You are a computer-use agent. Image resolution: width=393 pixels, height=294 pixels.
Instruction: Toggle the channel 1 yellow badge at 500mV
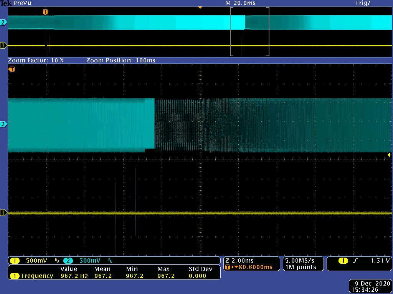pos(15,261)
